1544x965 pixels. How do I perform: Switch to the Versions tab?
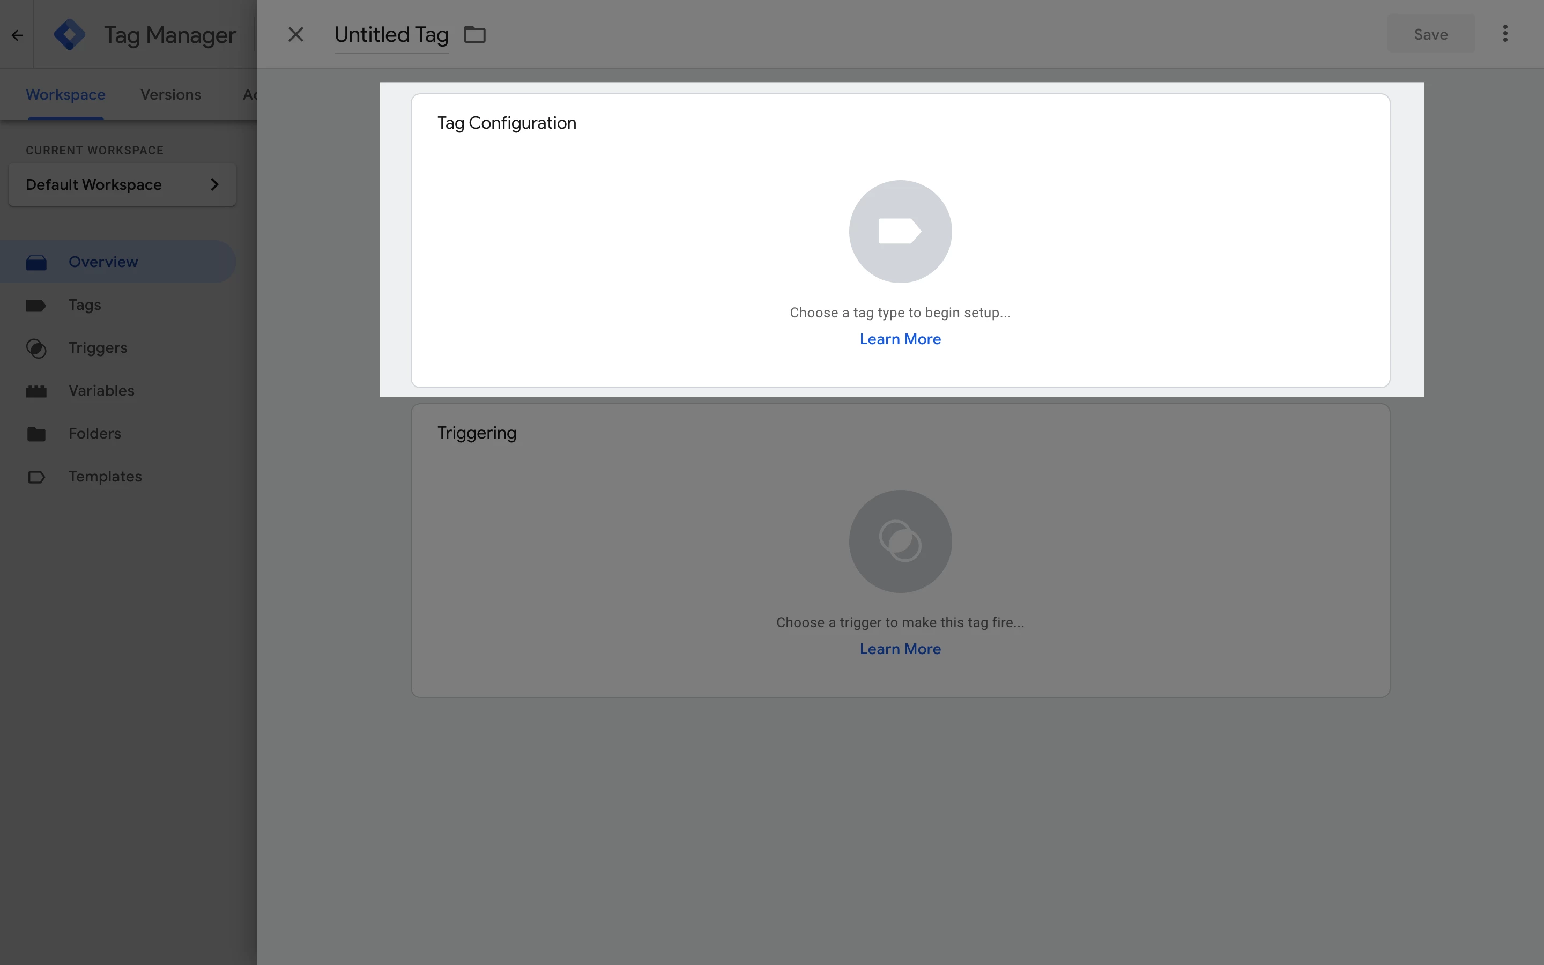click(170, 94)
